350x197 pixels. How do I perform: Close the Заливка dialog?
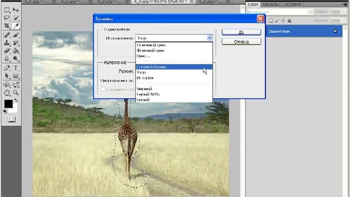[260, 19]
